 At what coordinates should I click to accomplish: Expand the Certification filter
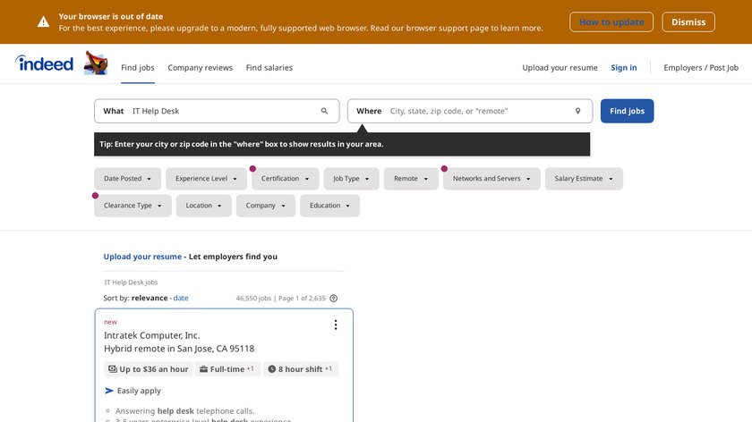coord(285,179)
